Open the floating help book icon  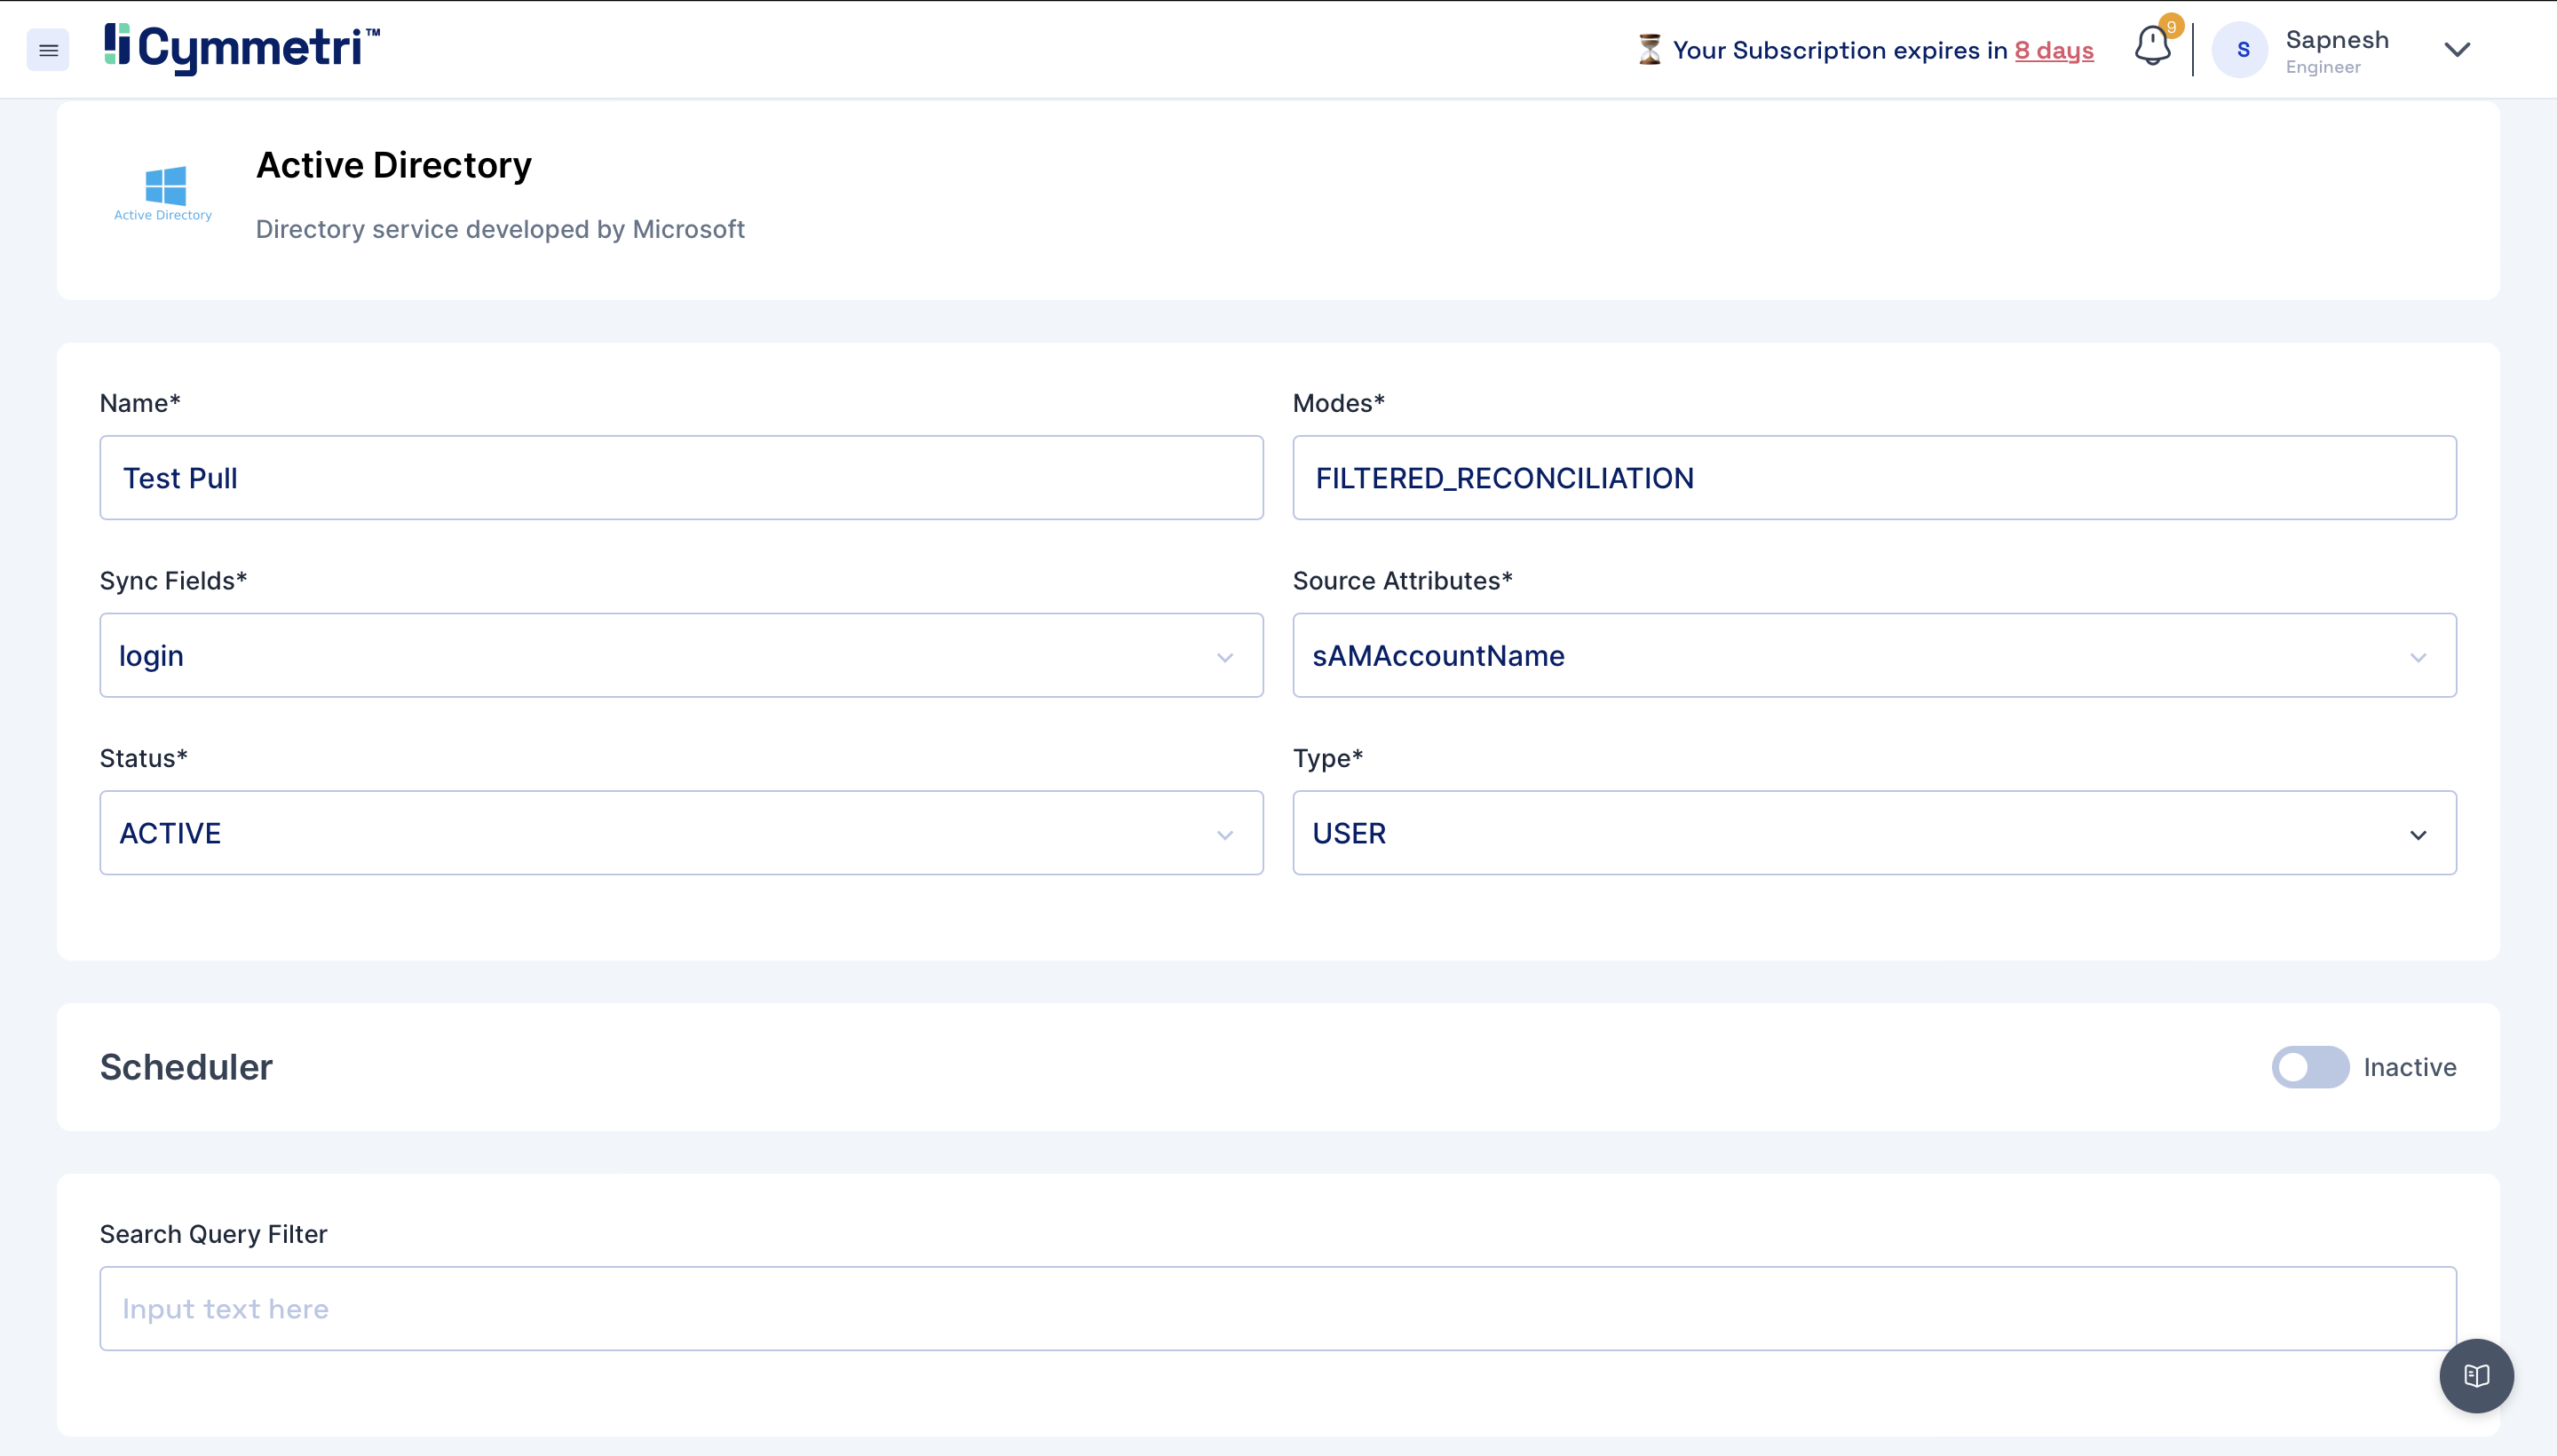pos(2475,1376)
